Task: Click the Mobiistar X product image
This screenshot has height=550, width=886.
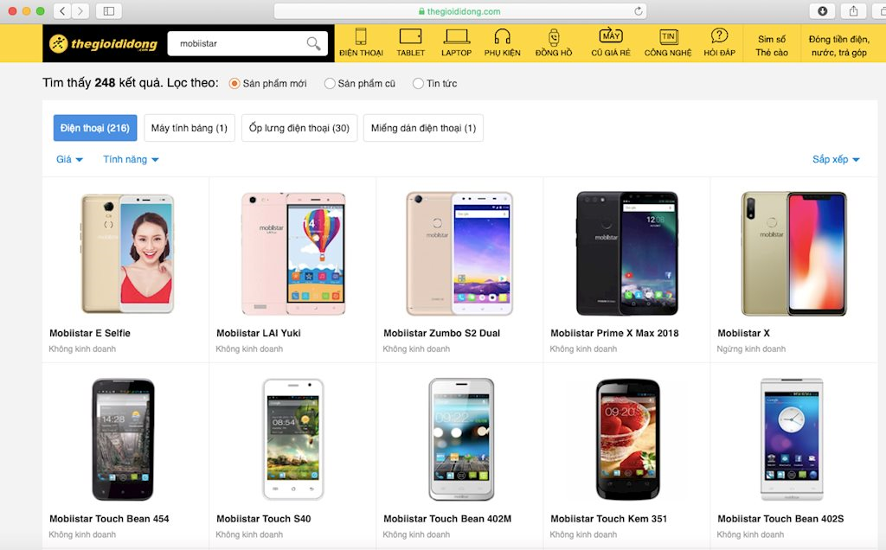Action: tap(794, 253)
